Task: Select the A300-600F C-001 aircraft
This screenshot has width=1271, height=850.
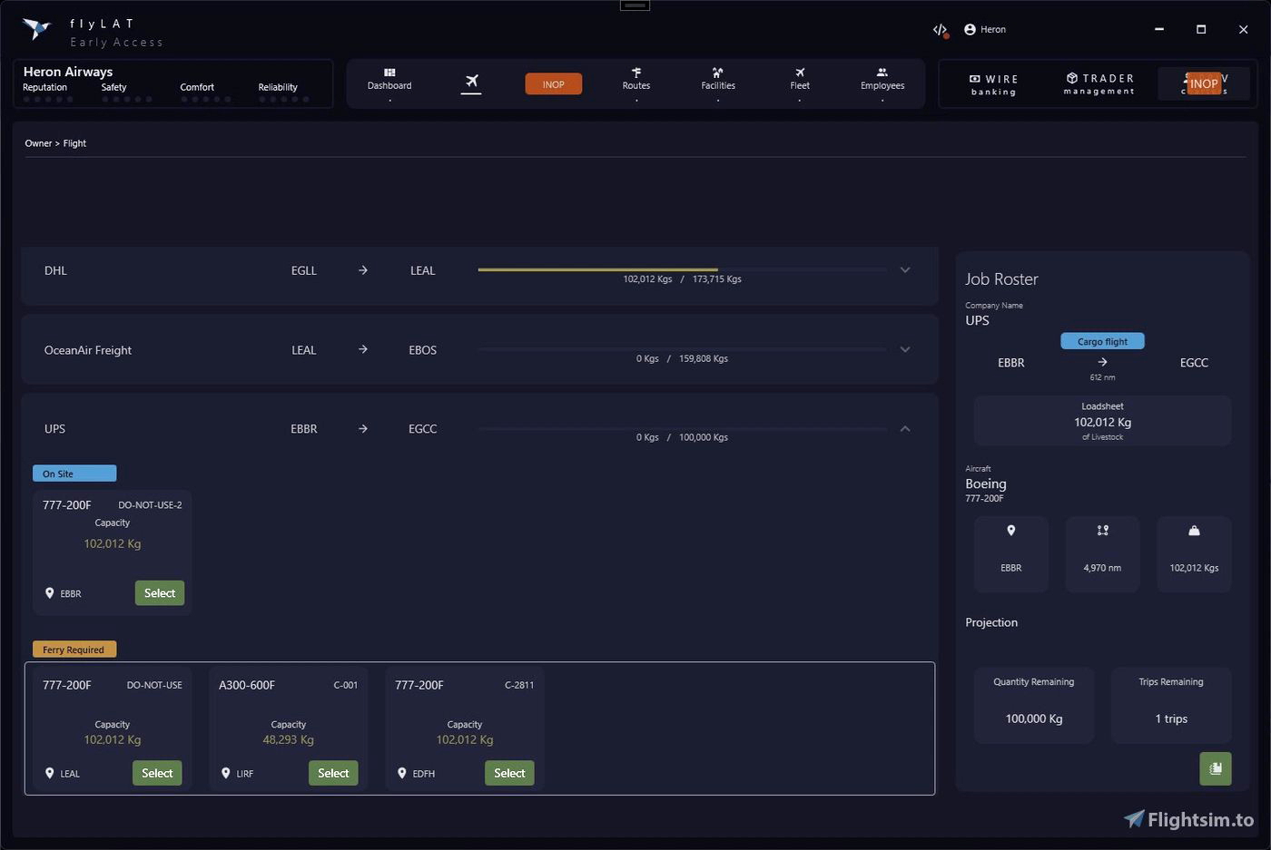Action: coord(333,773)
